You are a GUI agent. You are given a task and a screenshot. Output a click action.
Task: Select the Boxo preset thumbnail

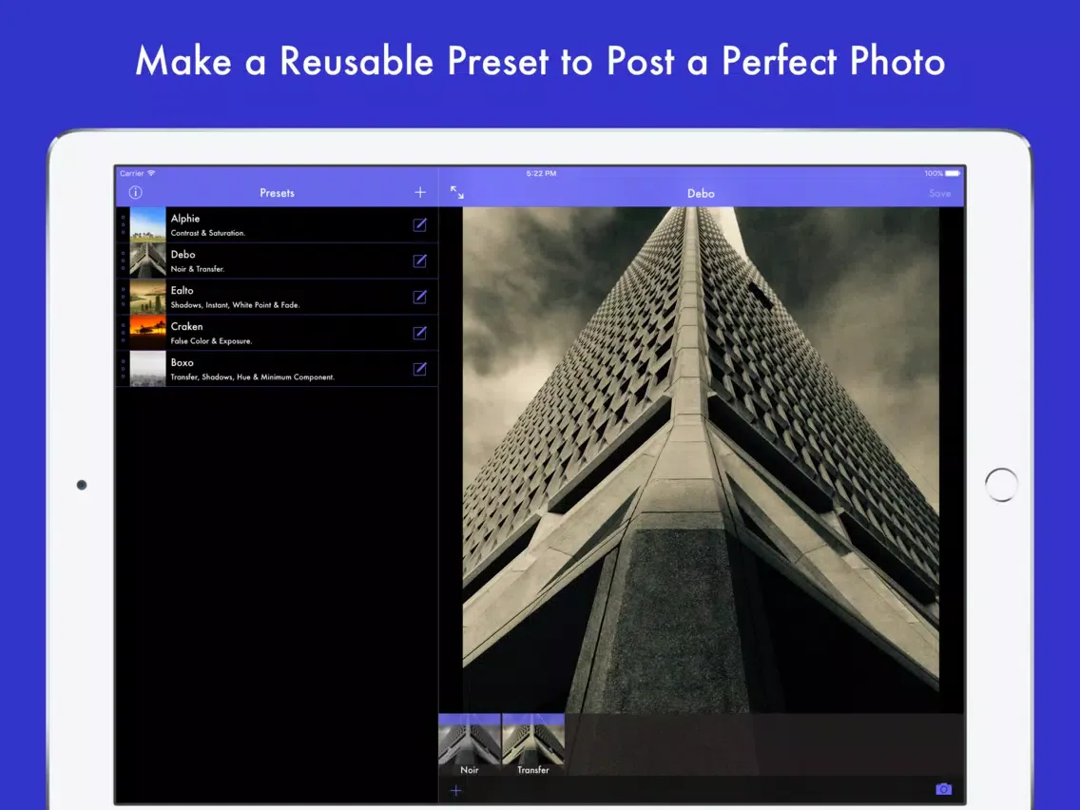[148, 369]
